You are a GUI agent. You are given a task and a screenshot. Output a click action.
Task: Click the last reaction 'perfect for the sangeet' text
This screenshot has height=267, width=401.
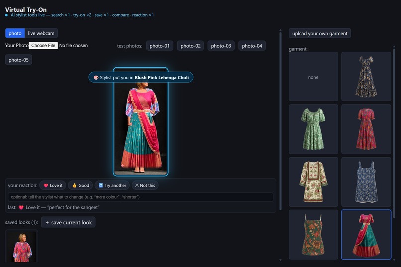(73, 207)
